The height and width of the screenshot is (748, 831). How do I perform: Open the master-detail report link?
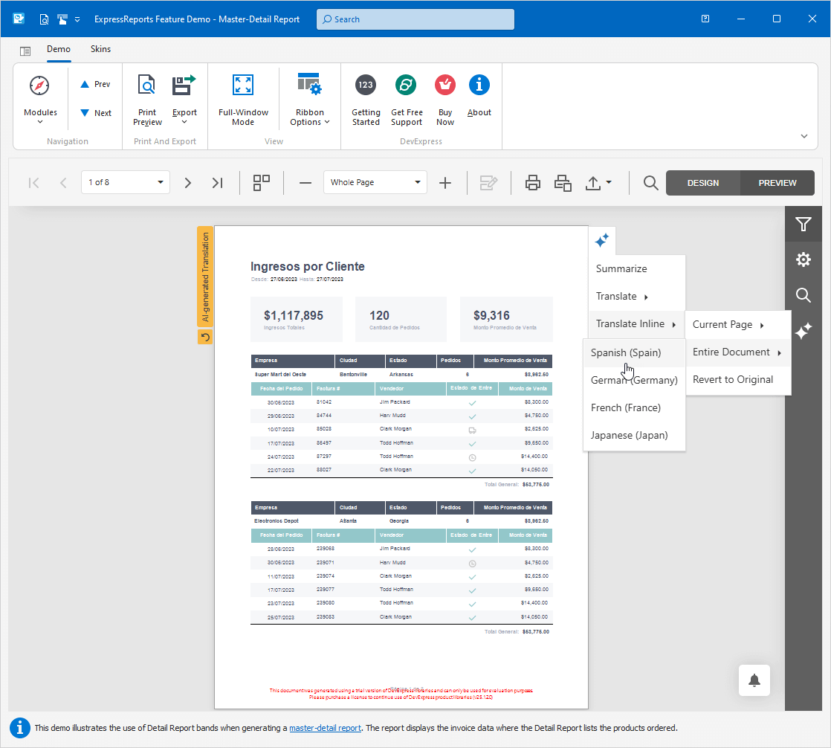[326, 729]
